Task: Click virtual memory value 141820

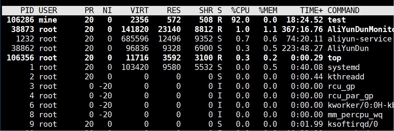Action: [x=135, y=29]
